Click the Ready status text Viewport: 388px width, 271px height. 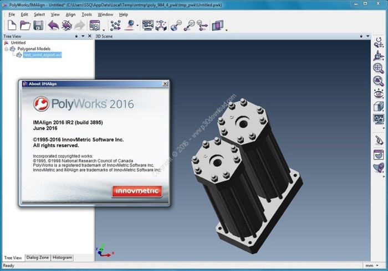(x=9, y=265)
